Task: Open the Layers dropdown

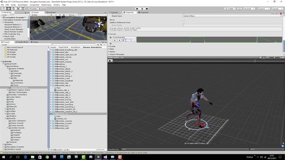Action: [x=264, y=9]
